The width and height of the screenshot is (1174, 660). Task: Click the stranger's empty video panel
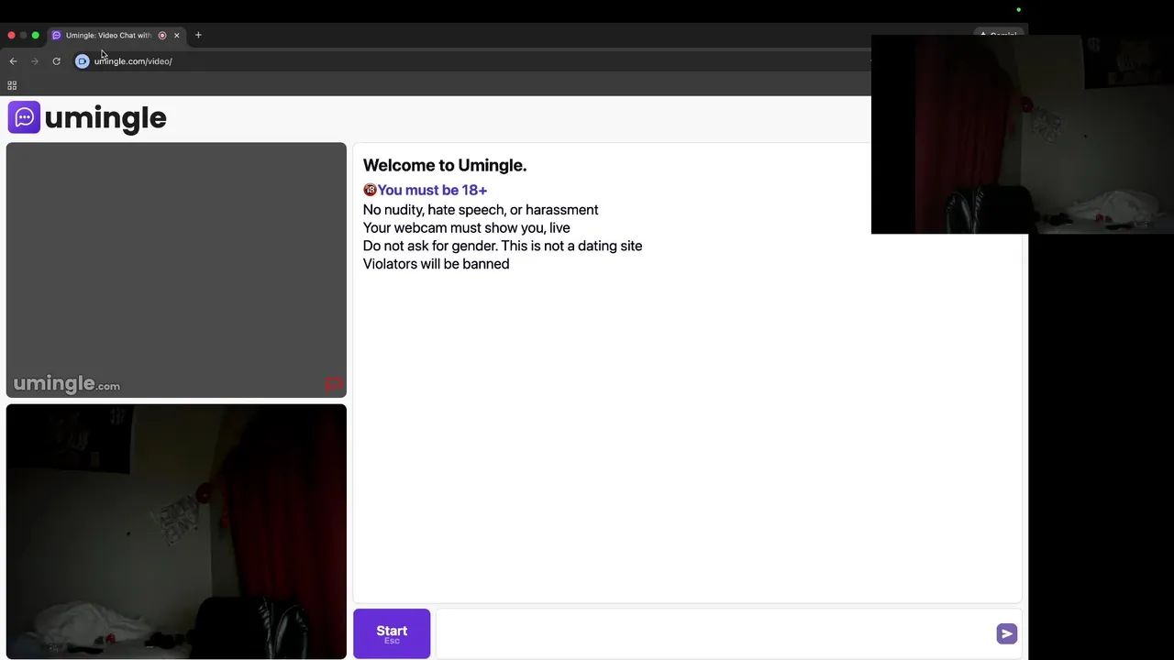tap(176, 269)
